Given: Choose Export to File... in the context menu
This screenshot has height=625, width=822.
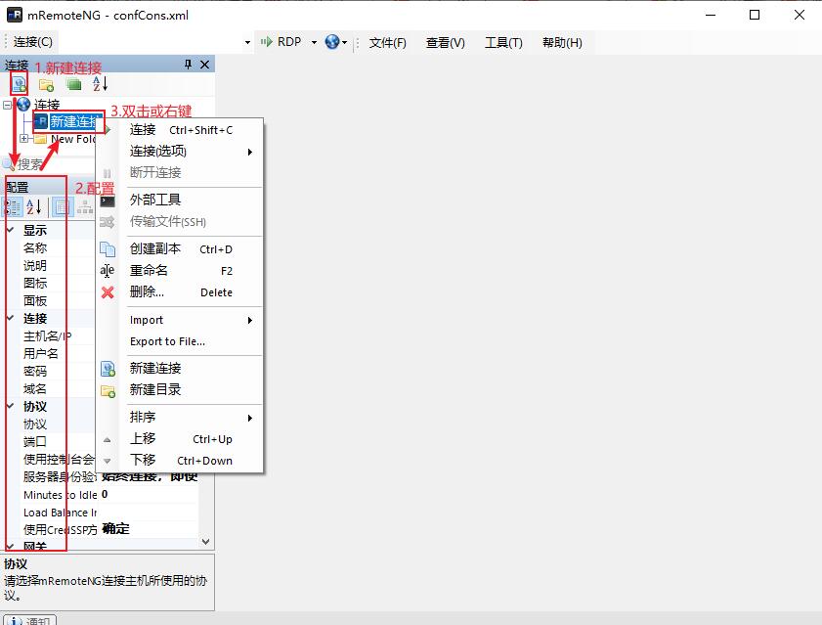Looking at the screenshot, I should pos(179,341).
